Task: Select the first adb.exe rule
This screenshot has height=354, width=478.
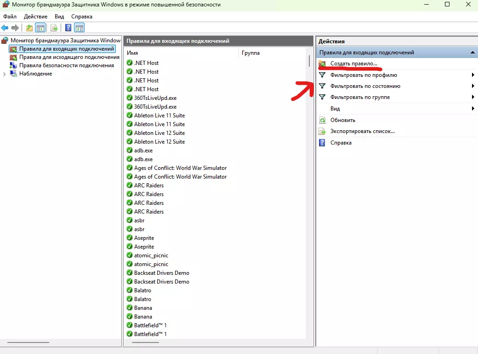Action: 143,151
